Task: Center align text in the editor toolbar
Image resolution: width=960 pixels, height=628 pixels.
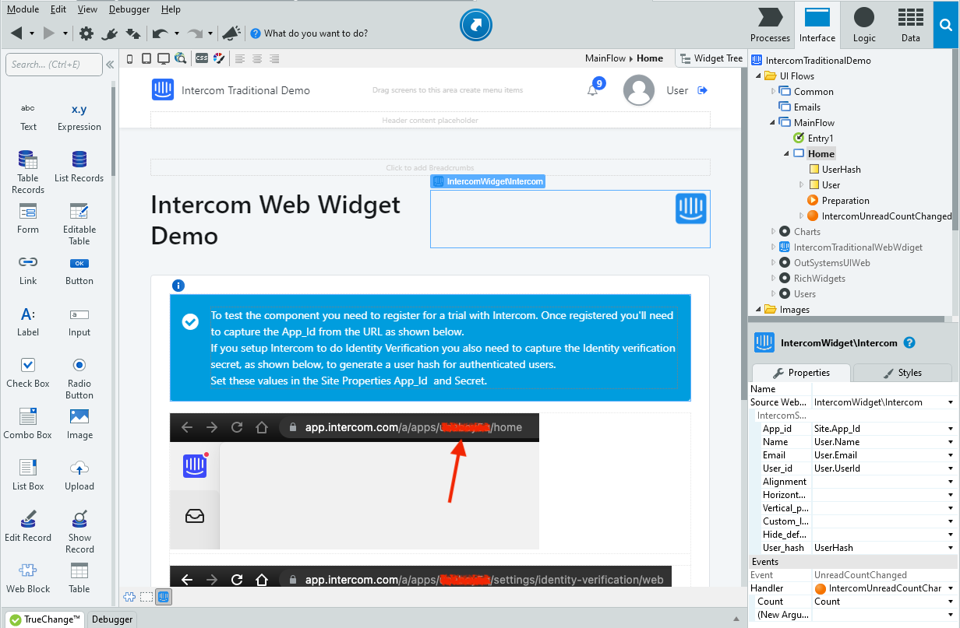Action: [x=257, y=58]
